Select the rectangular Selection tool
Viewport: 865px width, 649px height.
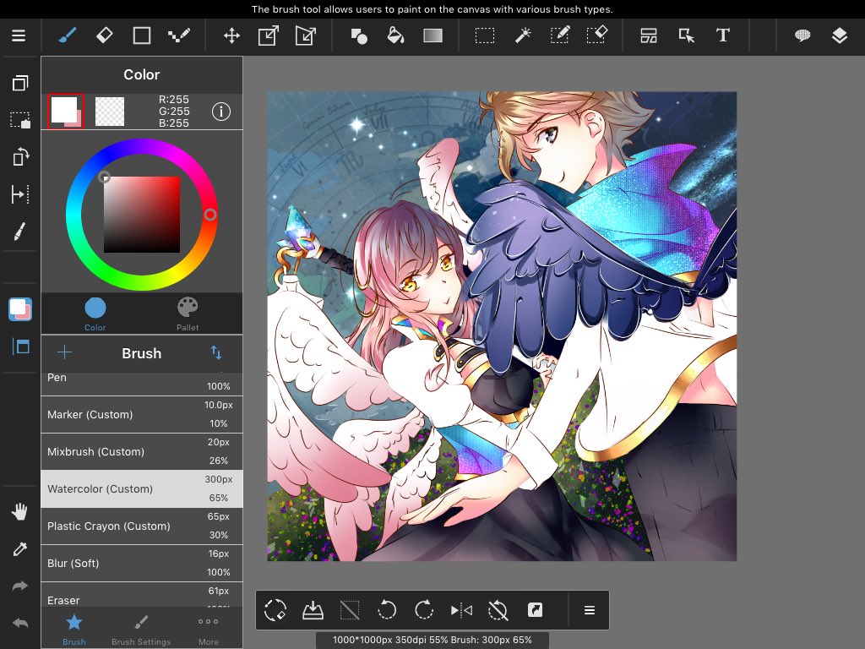(485, 35)
